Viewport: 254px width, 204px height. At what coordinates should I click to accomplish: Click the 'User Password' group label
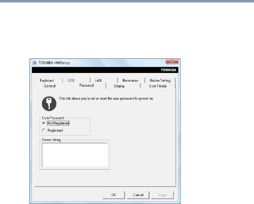(x=53, y=118)
